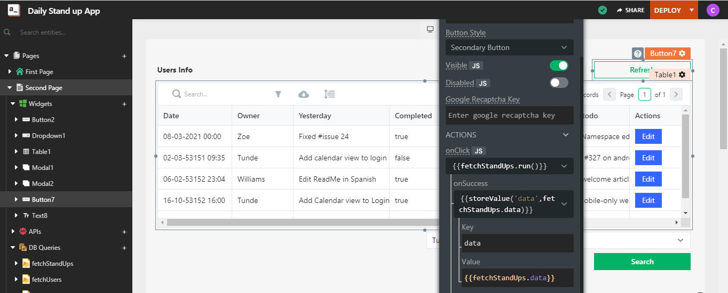Screen dimensions: 728x293
Task: Click the table filter funnel icon
Action: pyautogui.click(x=278, y=94)
